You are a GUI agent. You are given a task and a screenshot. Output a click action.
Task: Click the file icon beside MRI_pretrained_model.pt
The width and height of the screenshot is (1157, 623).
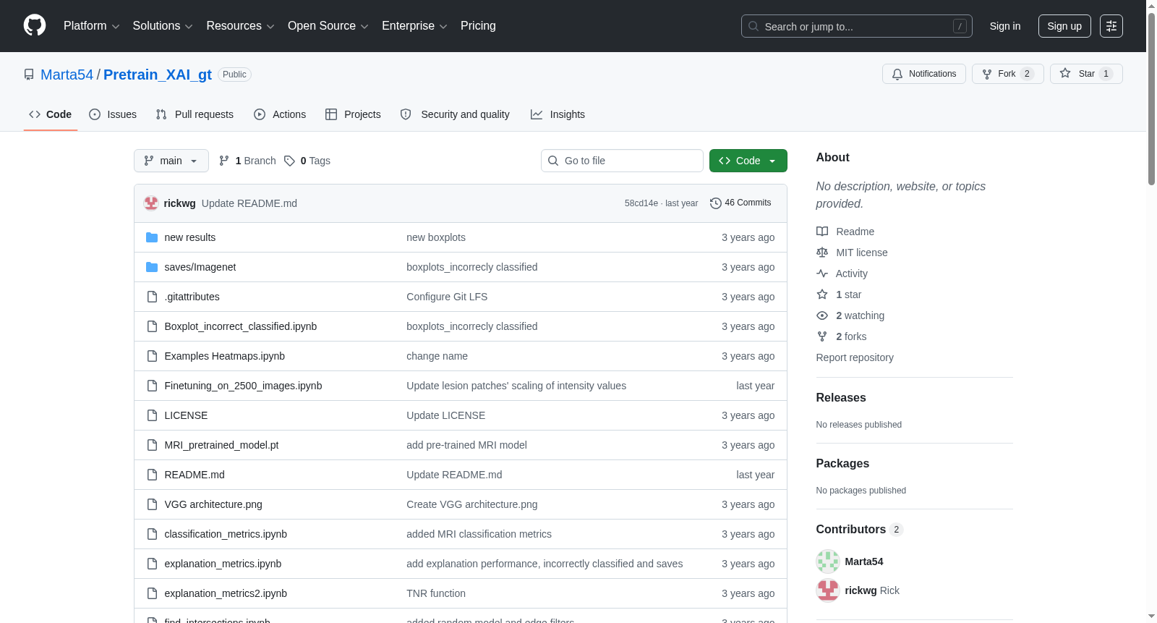click(152, 445)
